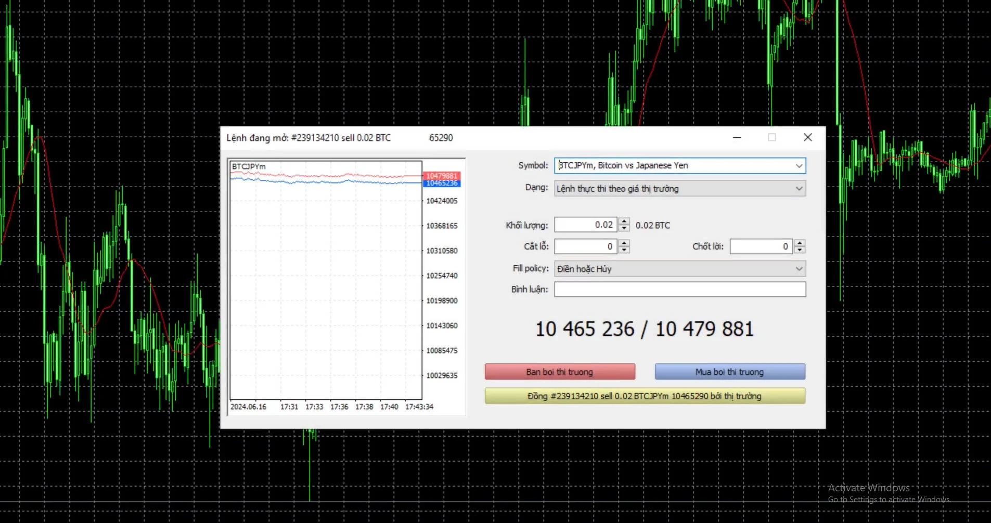The height and width of the screenshot is (523, 991).
Task: Click the 10029635 price on the chart scale
Action: click(x=442, y=375)
